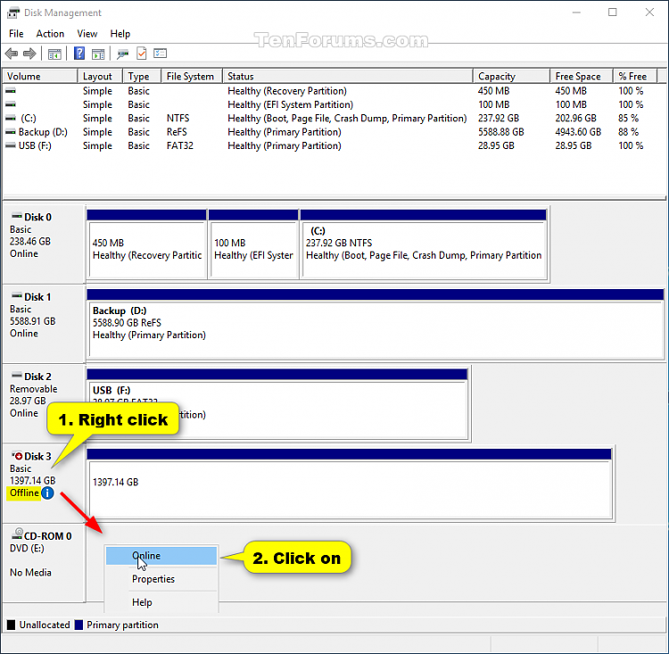
Task: Toggle the Show/Hide Console Tree icon
Action: pyautogui.click(x=54, y=54)
